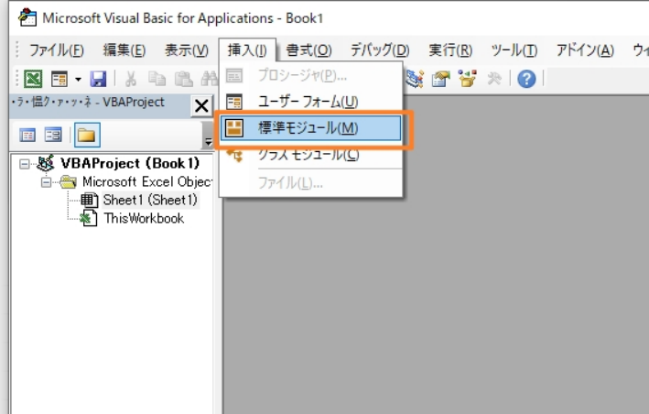This screenshot has height=414, width=649.
Task: Click the blue Help question mark icon
Action: tap(526, 79)
